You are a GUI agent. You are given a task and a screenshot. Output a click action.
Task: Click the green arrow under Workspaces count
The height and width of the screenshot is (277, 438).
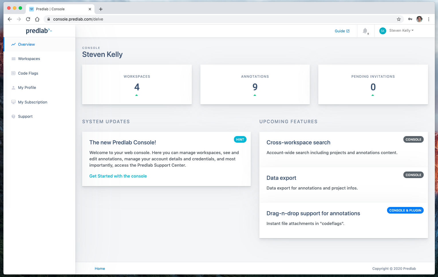pyautogui.click(x=137, y=95)
